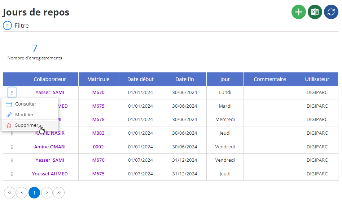Viewport: 342px width, 206px height.
Task: Select Vendredi cell in Amine OMARI row
Action: tap(225, 147)
